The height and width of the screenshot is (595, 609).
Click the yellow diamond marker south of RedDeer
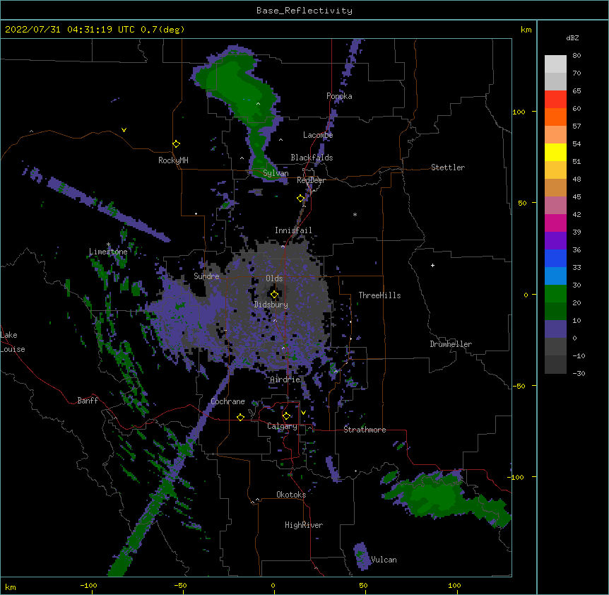(300, 199)
